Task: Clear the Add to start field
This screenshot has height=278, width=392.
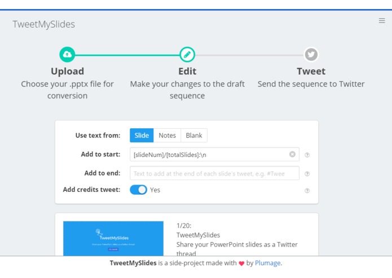Action: tap(292, 154)
